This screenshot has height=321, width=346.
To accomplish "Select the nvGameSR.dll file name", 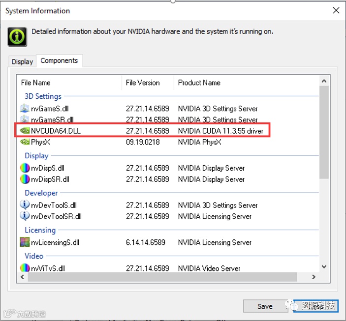I will point(52,120).
